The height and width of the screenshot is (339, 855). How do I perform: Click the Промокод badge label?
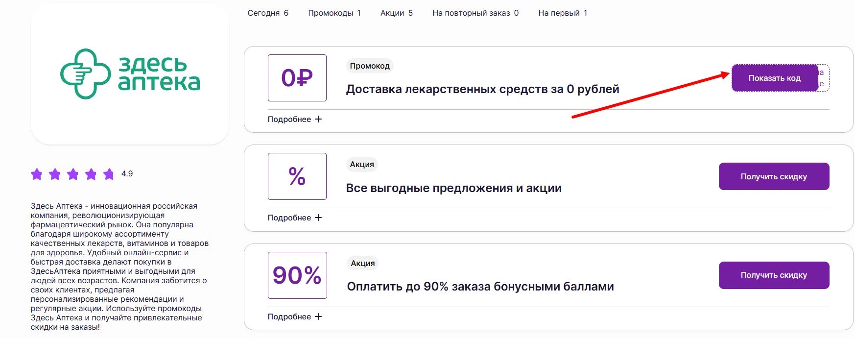pos(370,65)
